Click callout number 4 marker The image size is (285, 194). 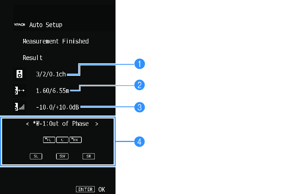point(140,141)
